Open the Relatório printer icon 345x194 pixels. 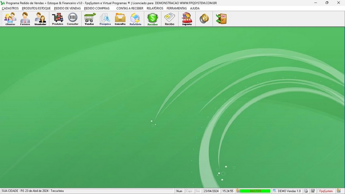point(135,19)
